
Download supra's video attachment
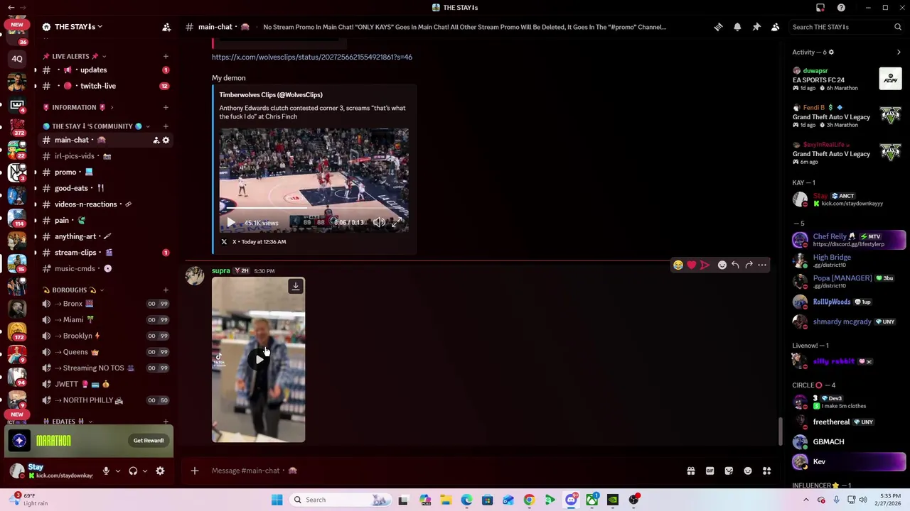click(296, 286)
